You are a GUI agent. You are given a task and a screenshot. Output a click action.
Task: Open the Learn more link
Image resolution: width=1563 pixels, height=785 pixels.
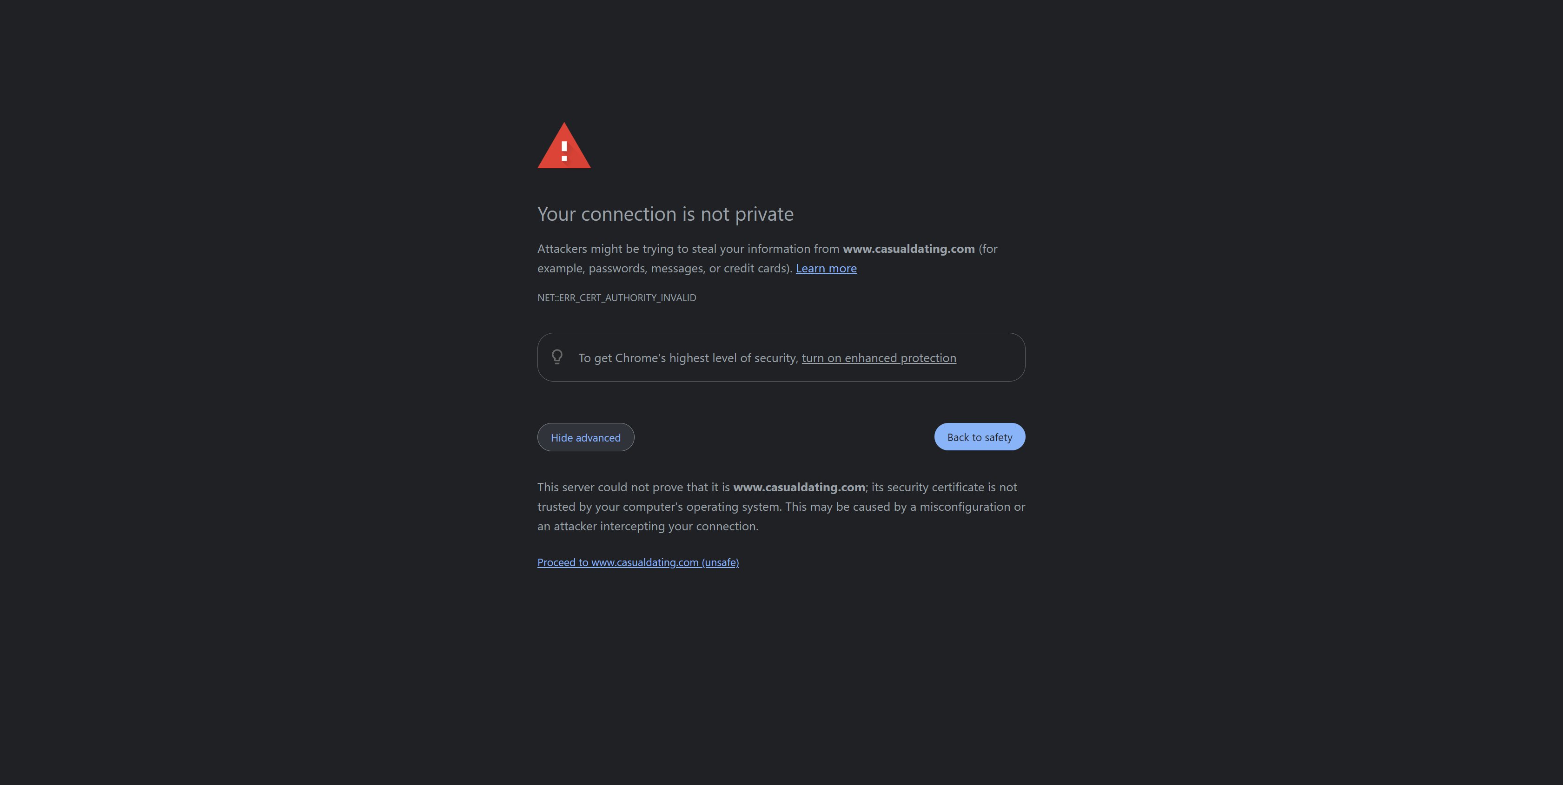point(826,268)
